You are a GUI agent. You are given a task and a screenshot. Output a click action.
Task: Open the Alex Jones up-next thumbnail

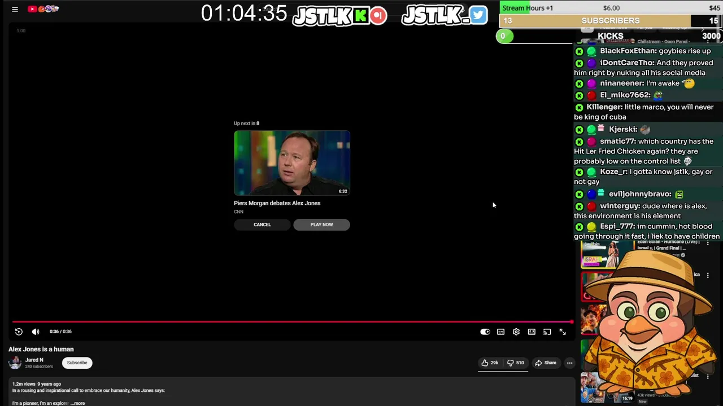[292, 163]
